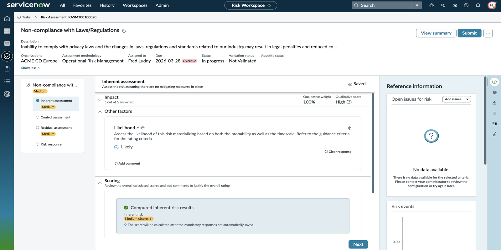Open the split-view right panel icon
501x250 pixels.
point(494,124)
